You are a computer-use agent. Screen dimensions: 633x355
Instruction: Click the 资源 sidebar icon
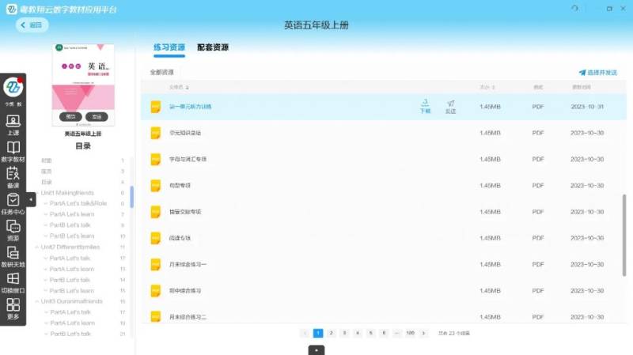(x=13, y=229)
